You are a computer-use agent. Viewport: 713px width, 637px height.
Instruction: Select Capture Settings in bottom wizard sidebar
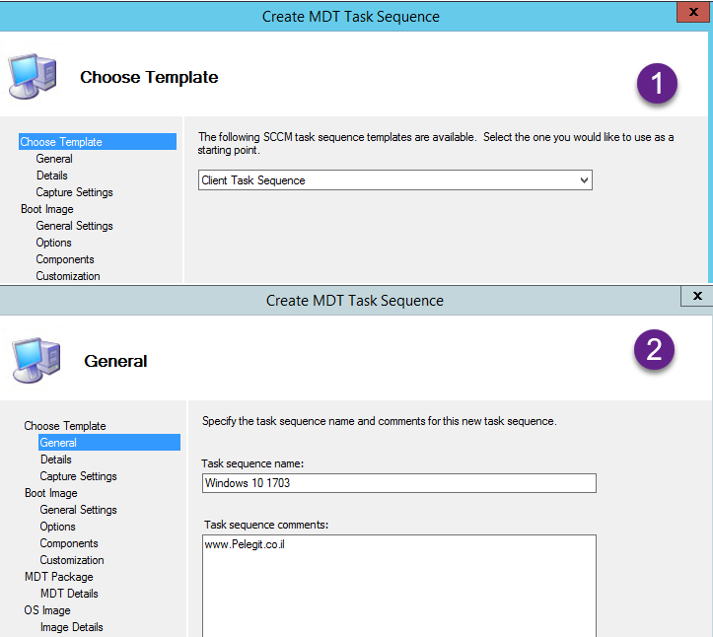tap(78, 476)
